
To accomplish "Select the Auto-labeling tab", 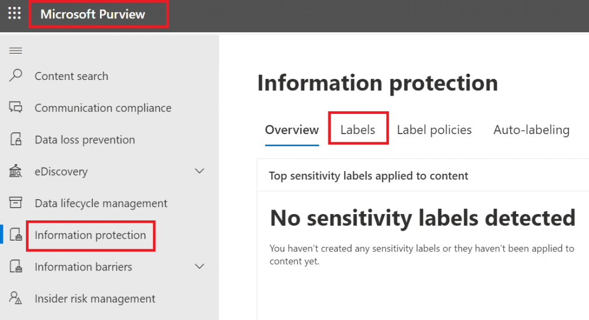I will click(x=531, y=129).
